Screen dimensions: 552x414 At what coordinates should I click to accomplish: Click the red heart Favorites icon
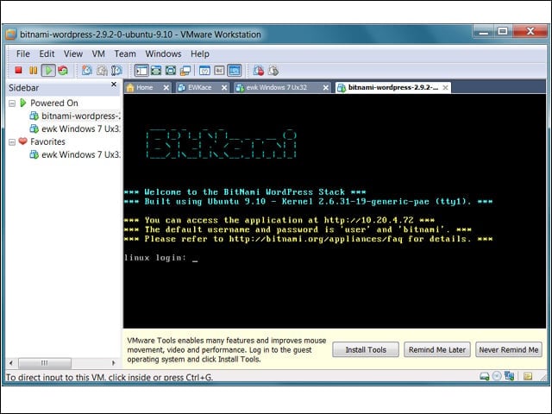click(23, 141)
